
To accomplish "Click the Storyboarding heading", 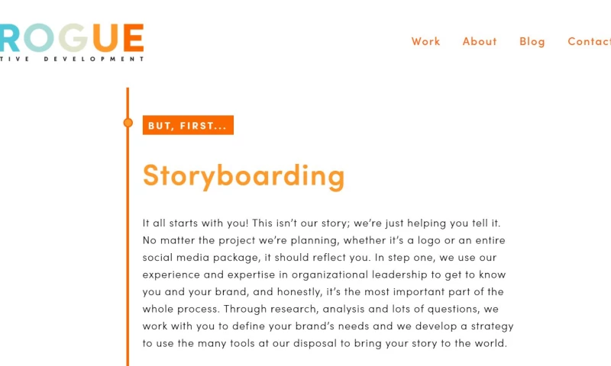I will (x=244, y=175).
